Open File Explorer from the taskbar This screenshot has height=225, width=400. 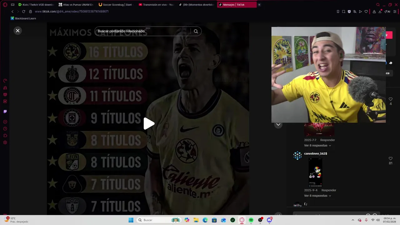[196, 220]
